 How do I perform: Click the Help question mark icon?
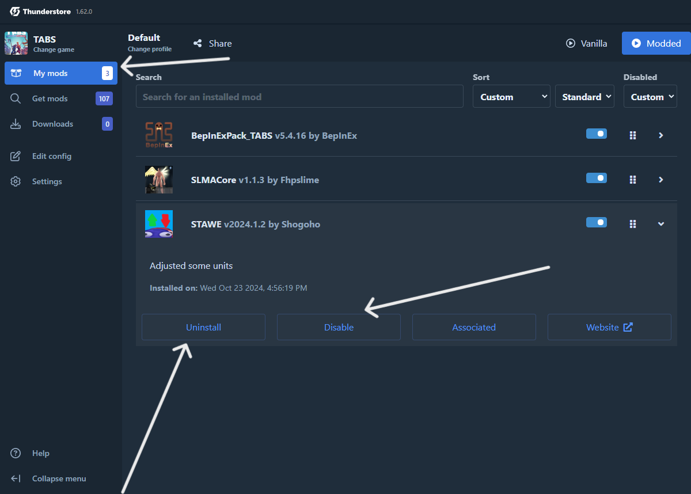[16, 453]
